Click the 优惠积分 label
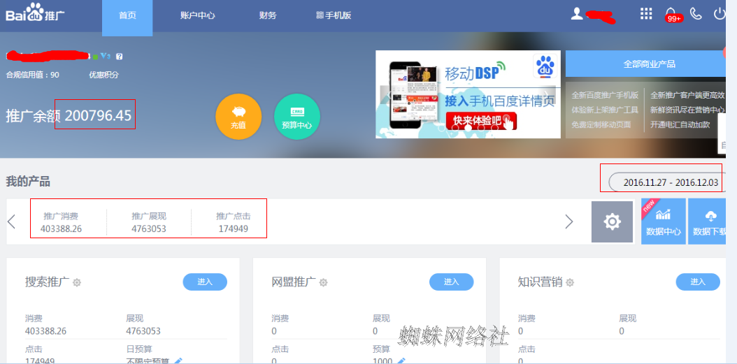 104,75
